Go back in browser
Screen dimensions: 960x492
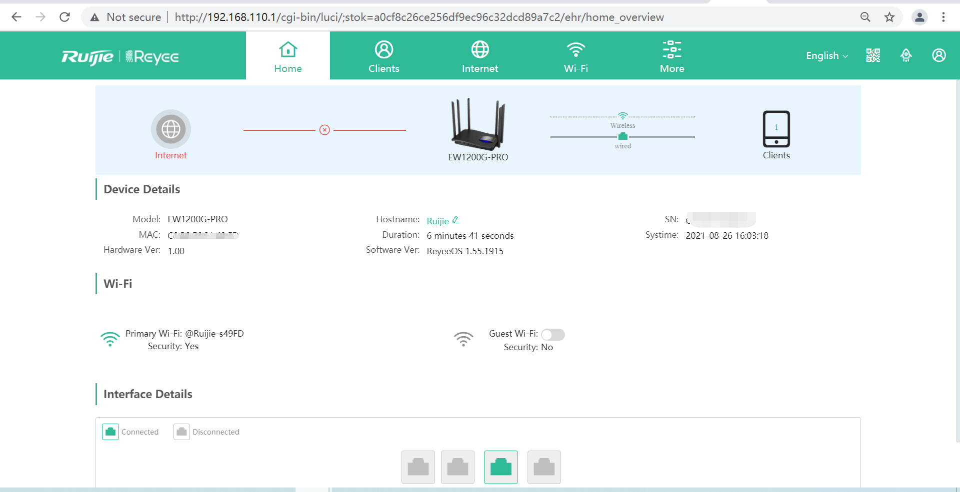pos(16,17)
